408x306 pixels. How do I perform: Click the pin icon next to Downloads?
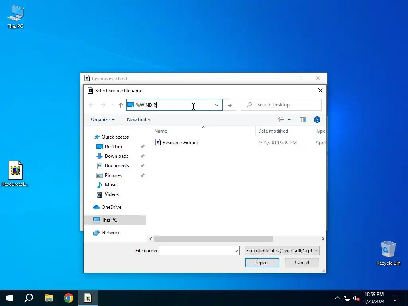pyautogui.click(x=142, y=156)
